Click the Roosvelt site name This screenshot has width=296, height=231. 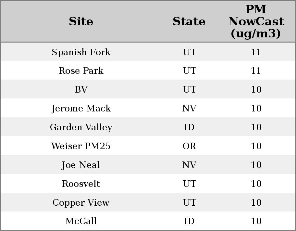(81, 184)
